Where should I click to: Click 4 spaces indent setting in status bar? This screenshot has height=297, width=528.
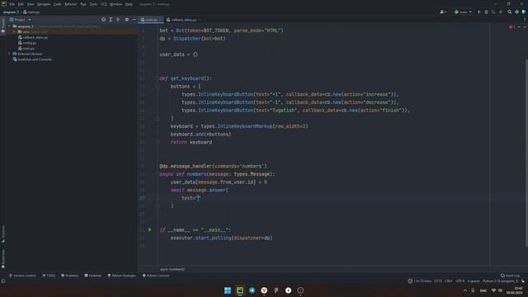(474, 280)
